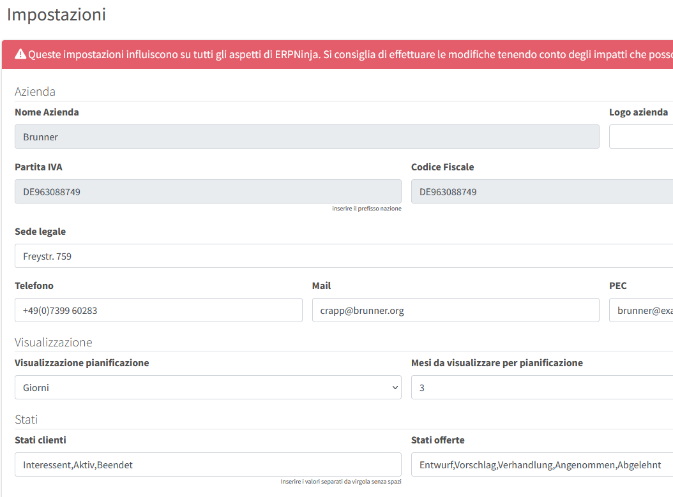Focus the Nome Azienda field

tap(307, 137)
